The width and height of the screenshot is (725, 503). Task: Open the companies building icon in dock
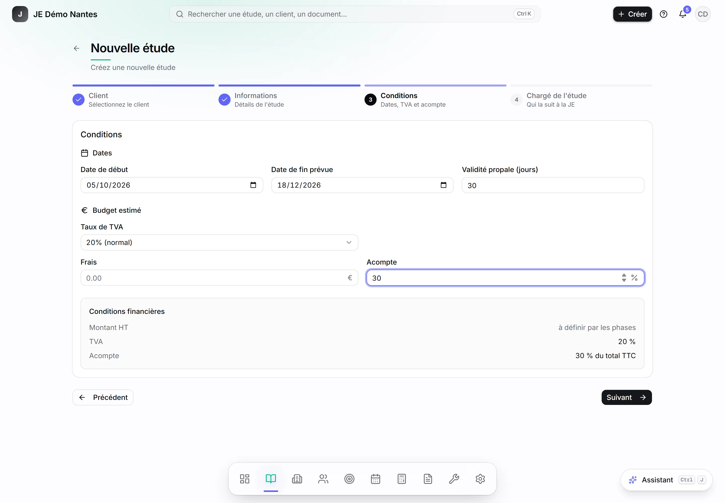[297, 479]
